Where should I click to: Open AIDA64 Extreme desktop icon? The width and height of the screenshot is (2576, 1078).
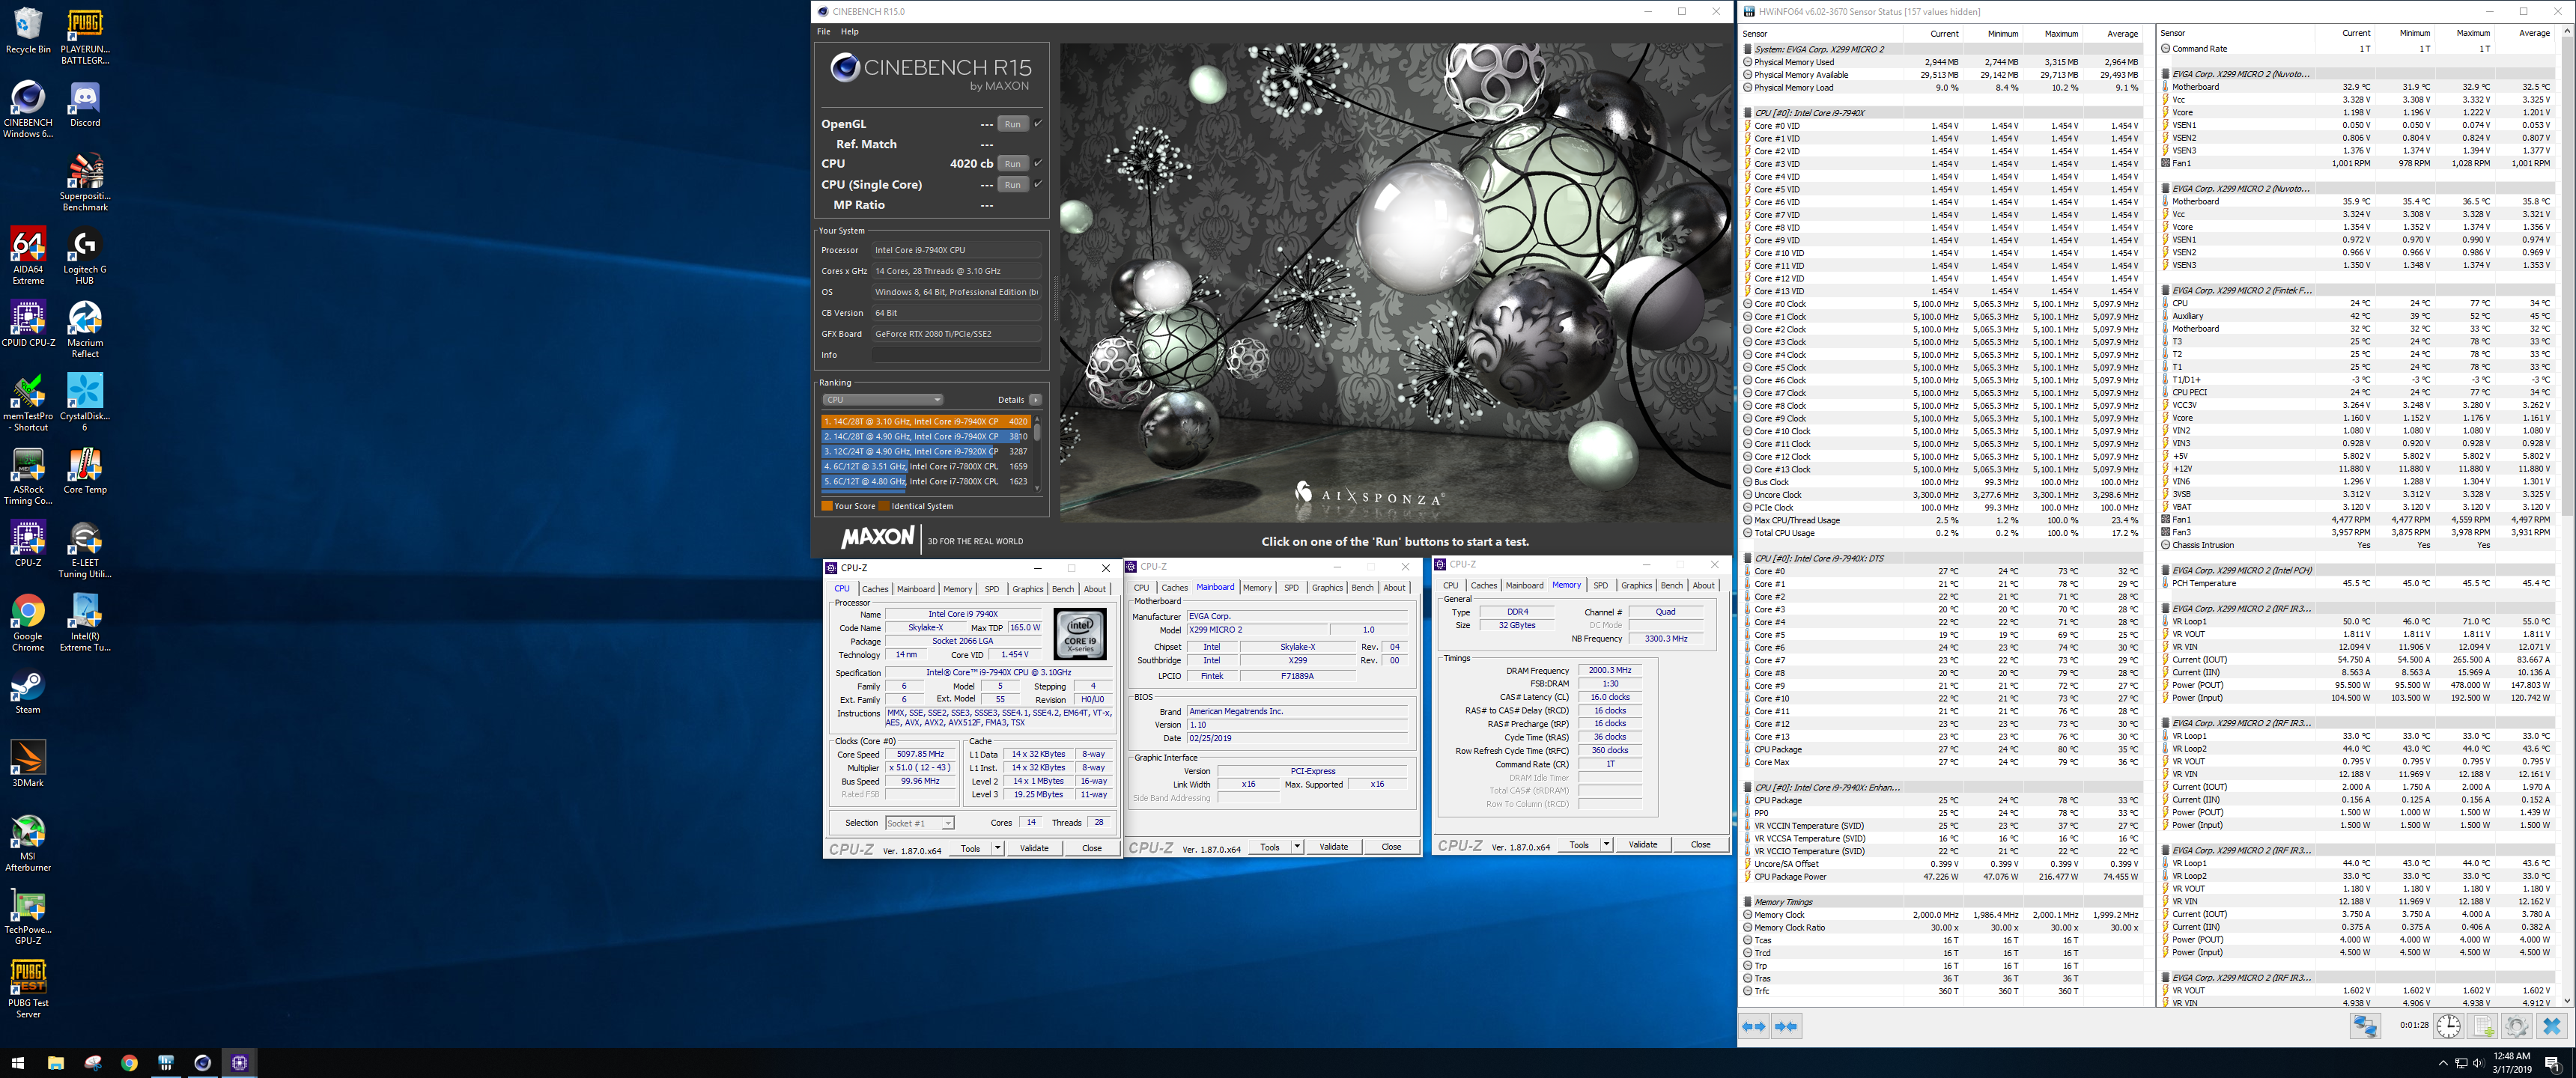click(28, 256)
